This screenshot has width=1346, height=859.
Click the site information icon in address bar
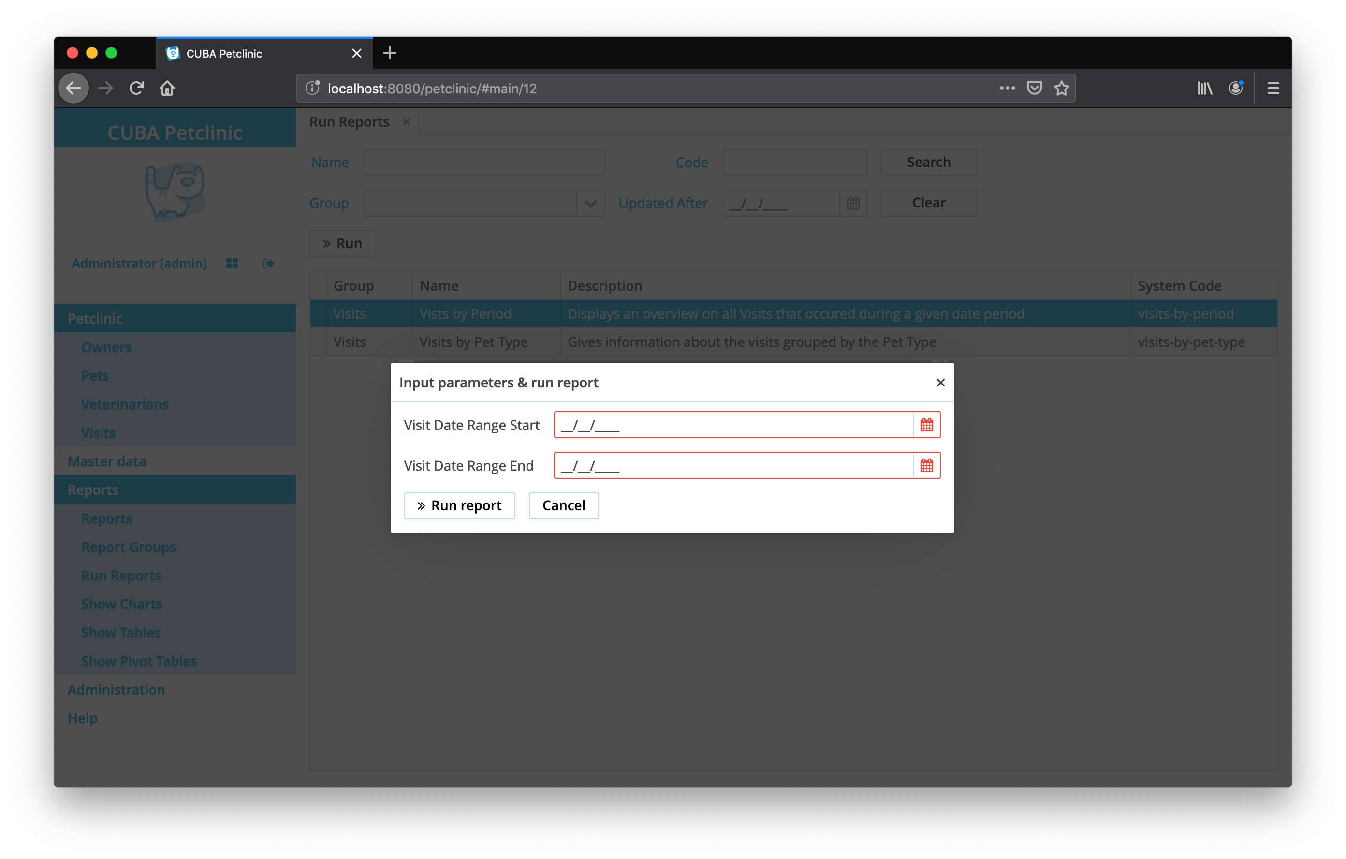coord(312,89)
